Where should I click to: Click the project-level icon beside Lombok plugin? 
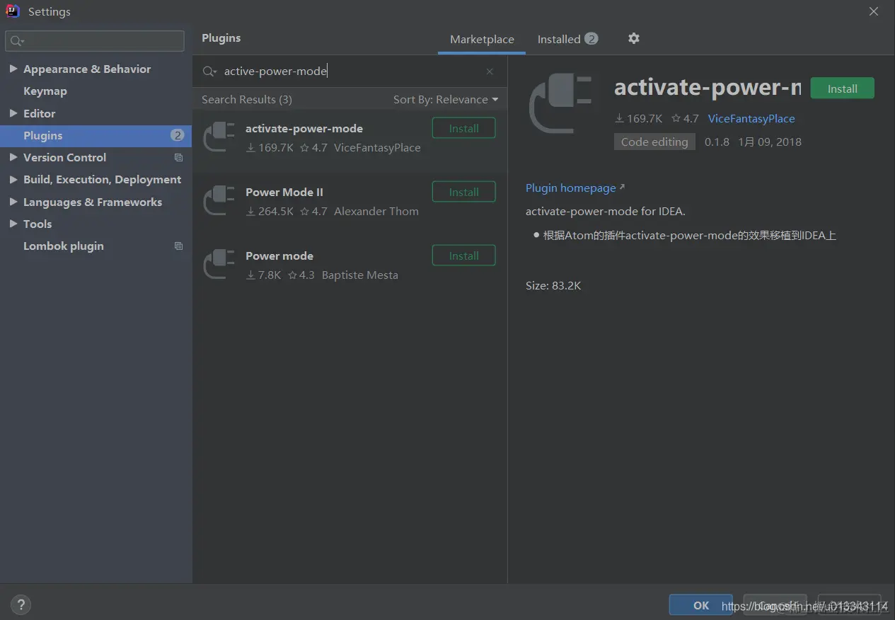coord(178,246)
